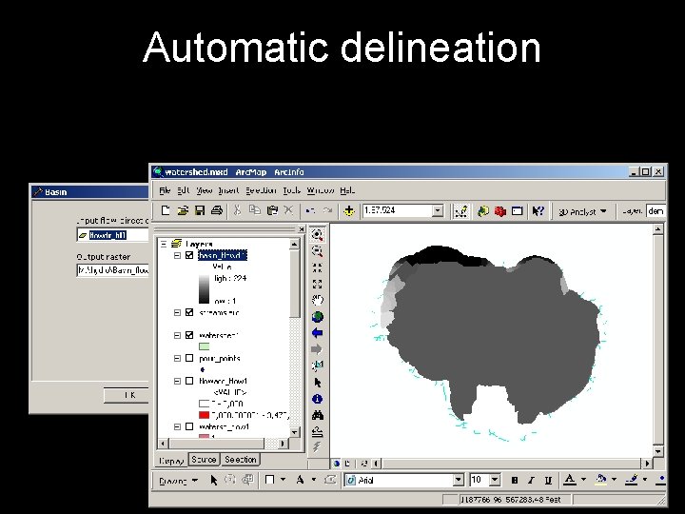The height and width of the screenshot is (514, 685).
Task: Open the Tools menu
Action: pyautogui.click(x=291, y=190)
